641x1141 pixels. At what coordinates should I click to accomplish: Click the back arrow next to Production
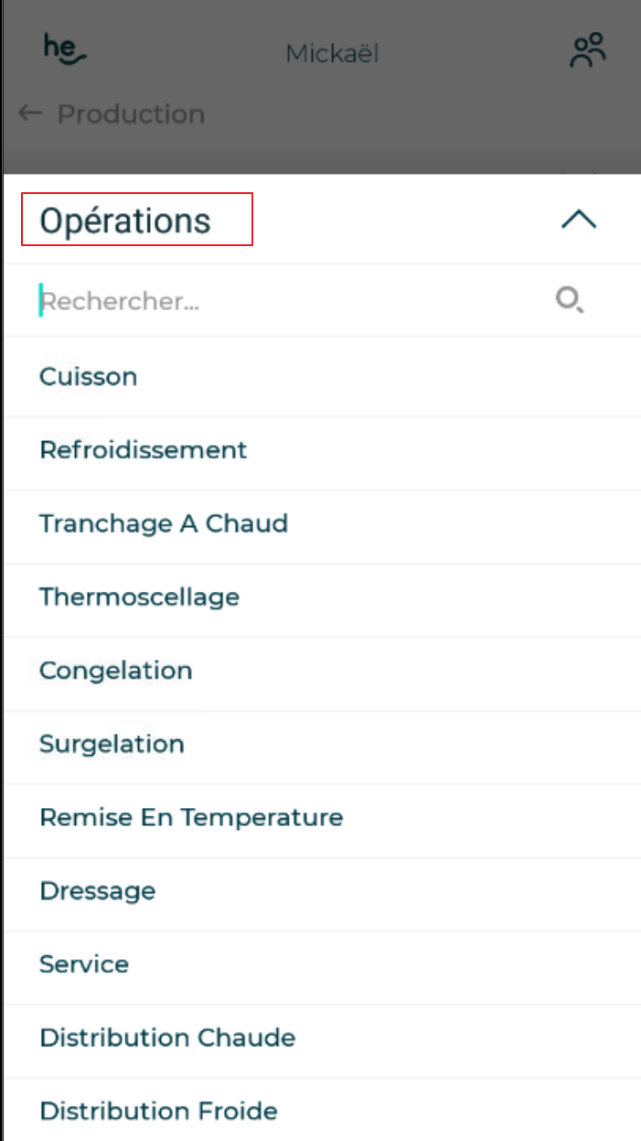click(x=30, y=113)
